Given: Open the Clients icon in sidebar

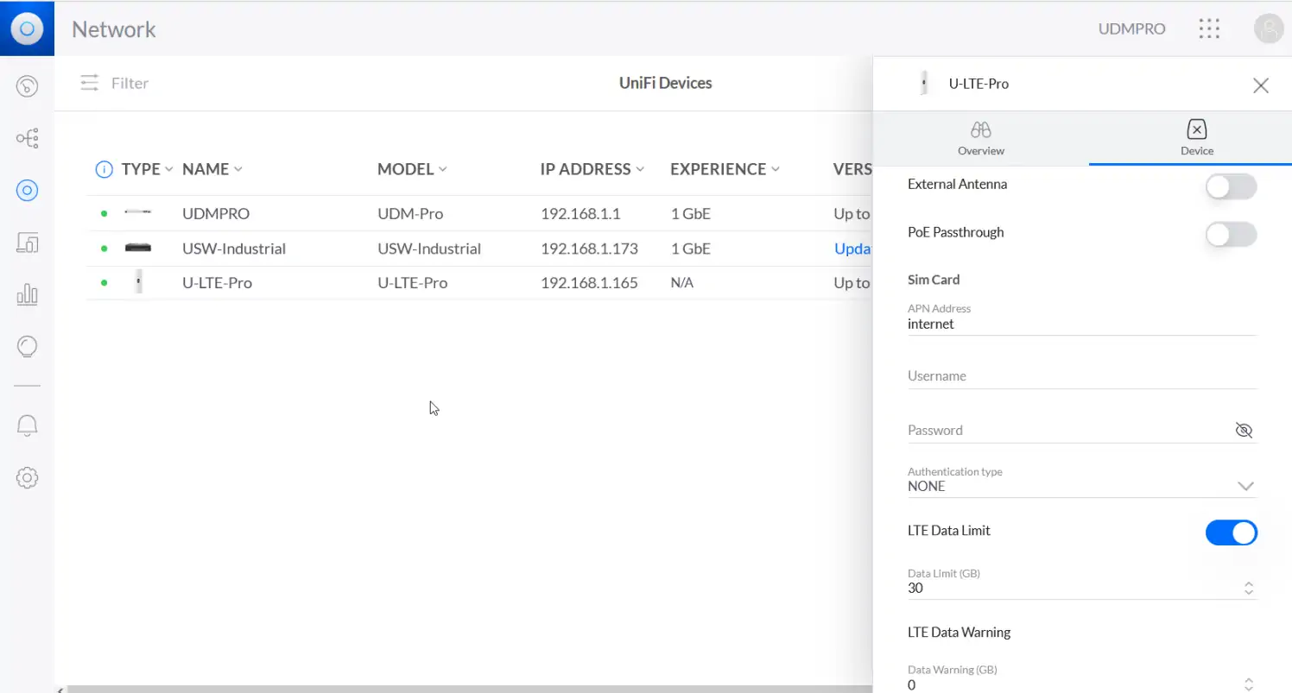Looking at the screenshot, I should 27,243.
